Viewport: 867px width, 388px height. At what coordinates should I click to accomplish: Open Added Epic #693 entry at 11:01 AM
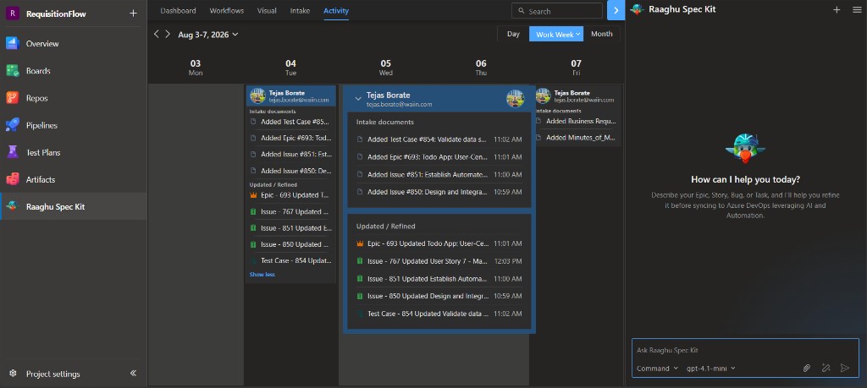click(x=439, y=156)
